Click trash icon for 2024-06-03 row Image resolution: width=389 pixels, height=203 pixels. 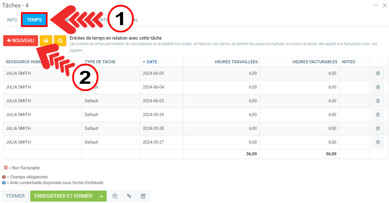378,101
